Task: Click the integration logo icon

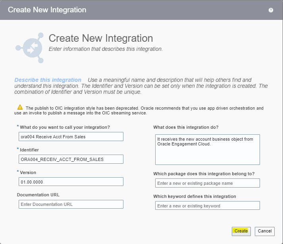Action: click(30, 48)
